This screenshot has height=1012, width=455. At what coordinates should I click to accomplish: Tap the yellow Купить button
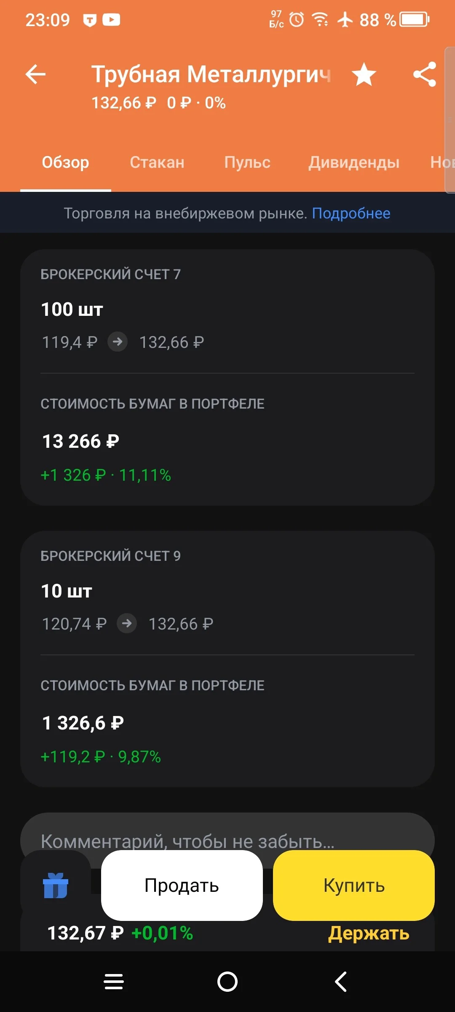pos(354,885)
